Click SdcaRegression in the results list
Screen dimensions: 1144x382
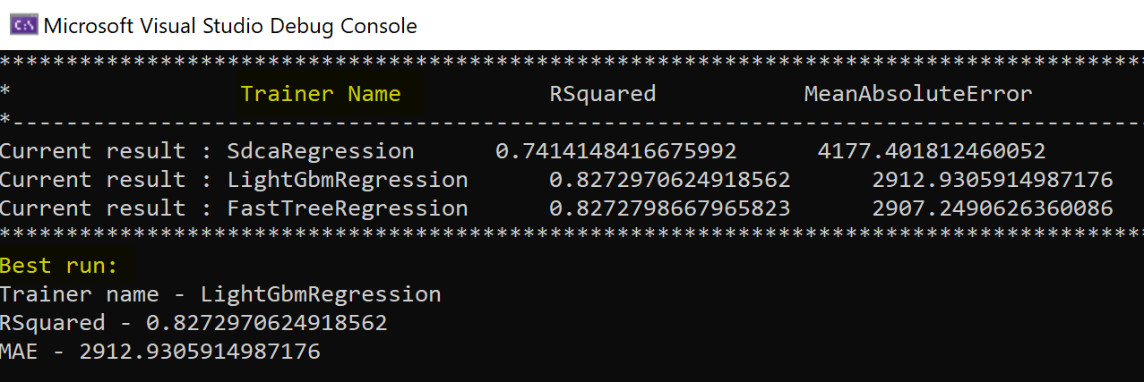tap(321, 151)
